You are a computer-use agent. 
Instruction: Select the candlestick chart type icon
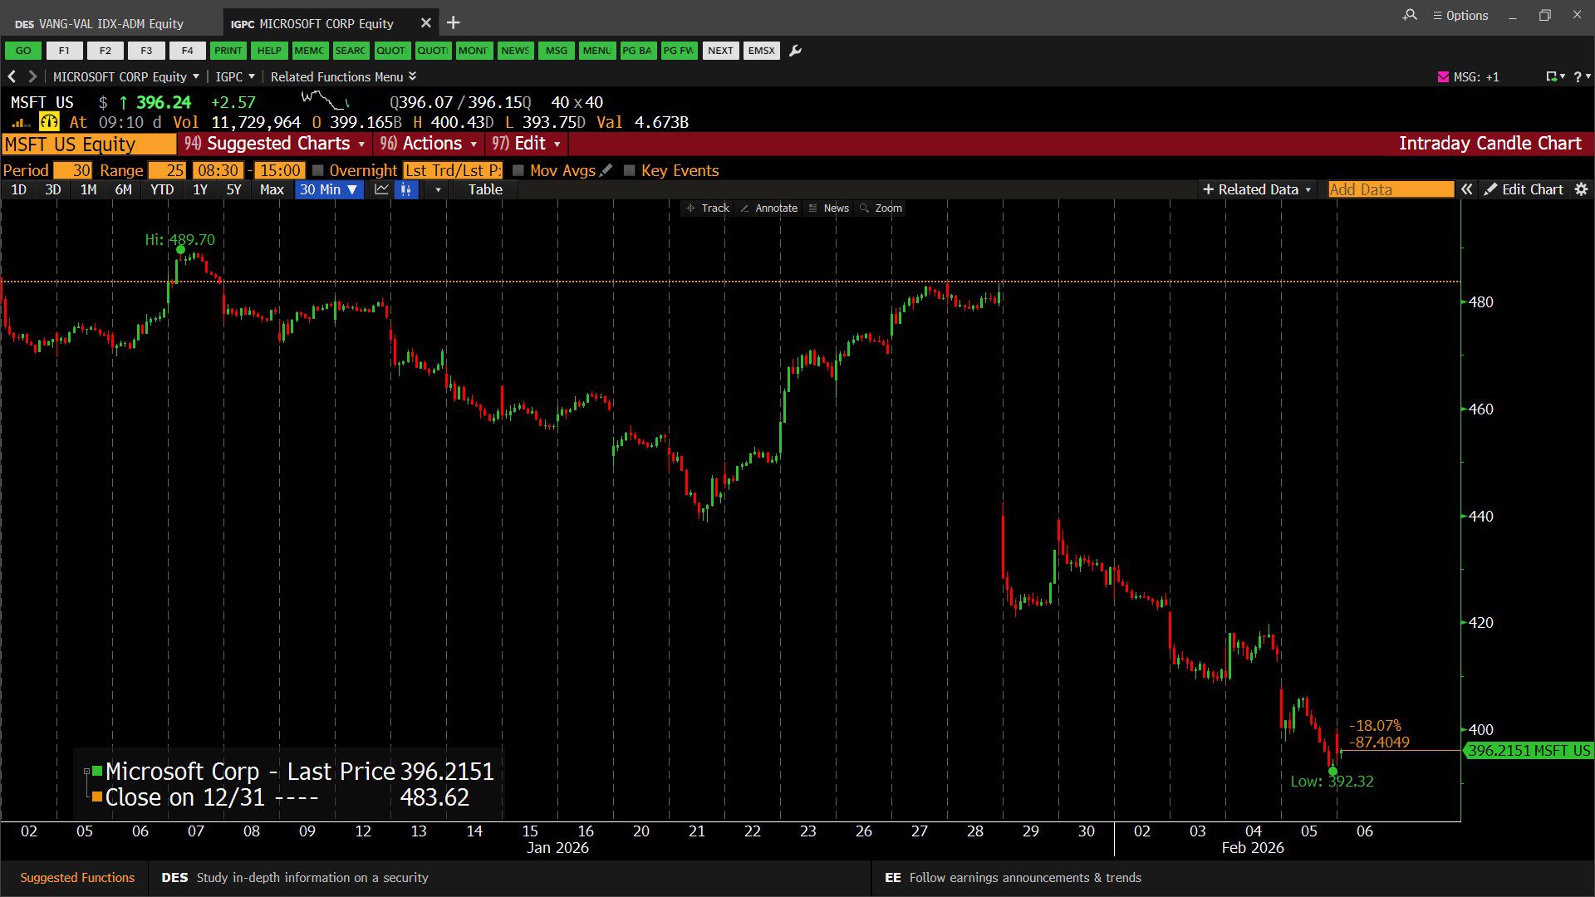point(406,189)
